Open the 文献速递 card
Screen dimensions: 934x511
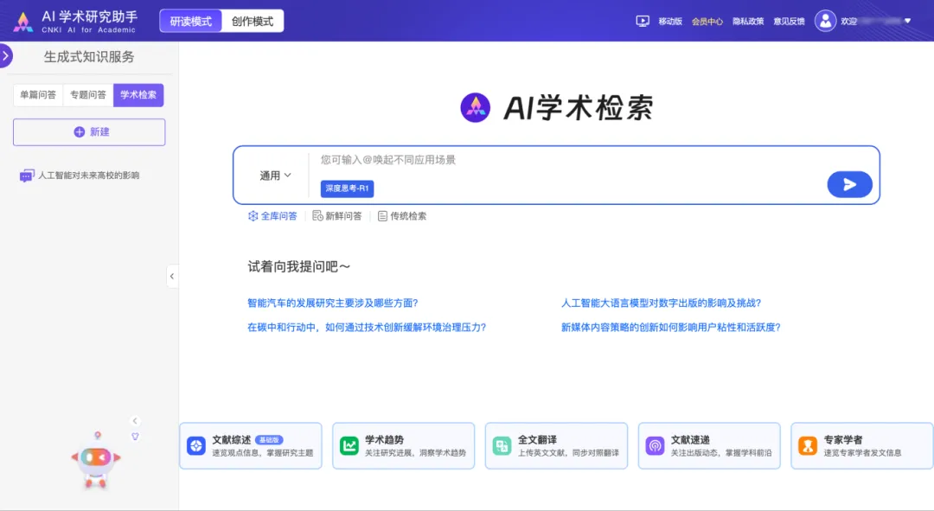coord(709,446)
